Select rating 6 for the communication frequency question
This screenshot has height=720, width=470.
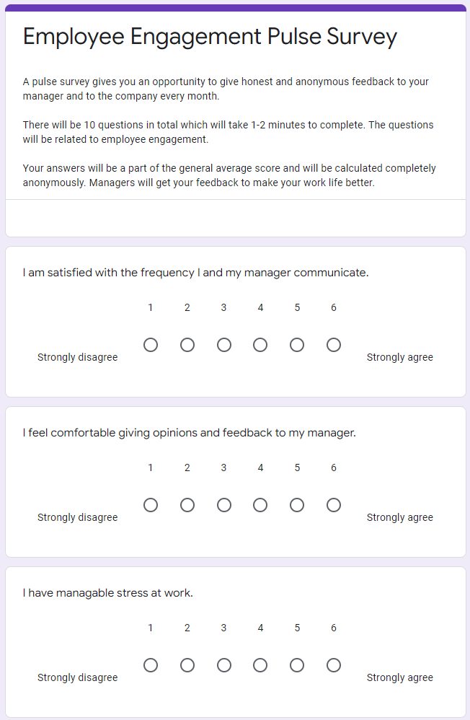pyautogui.click(x=334, y=345)
